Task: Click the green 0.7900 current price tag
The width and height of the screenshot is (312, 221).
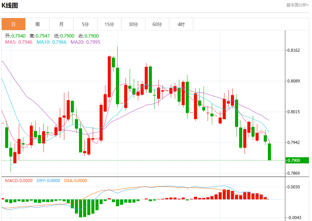Action: (297, 161)
